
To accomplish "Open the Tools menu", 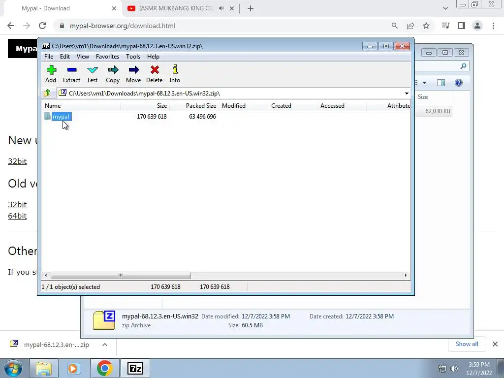I will coord(133,57).
